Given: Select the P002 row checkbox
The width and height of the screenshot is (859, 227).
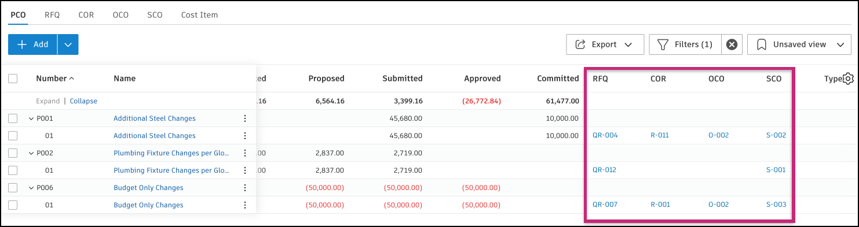Looking at the screenshot, I should [x=13, y=153].
